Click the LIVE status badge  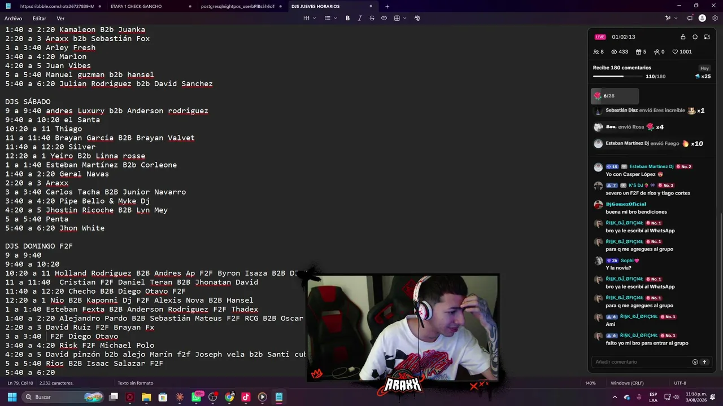pos(600,37)
